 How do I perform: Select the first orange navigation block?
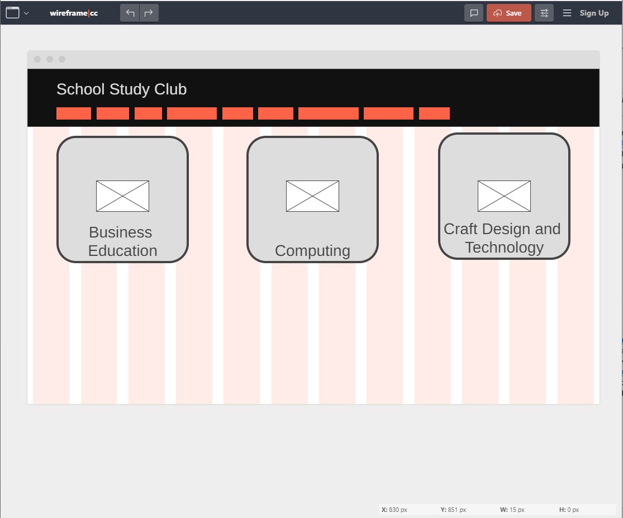74,113
